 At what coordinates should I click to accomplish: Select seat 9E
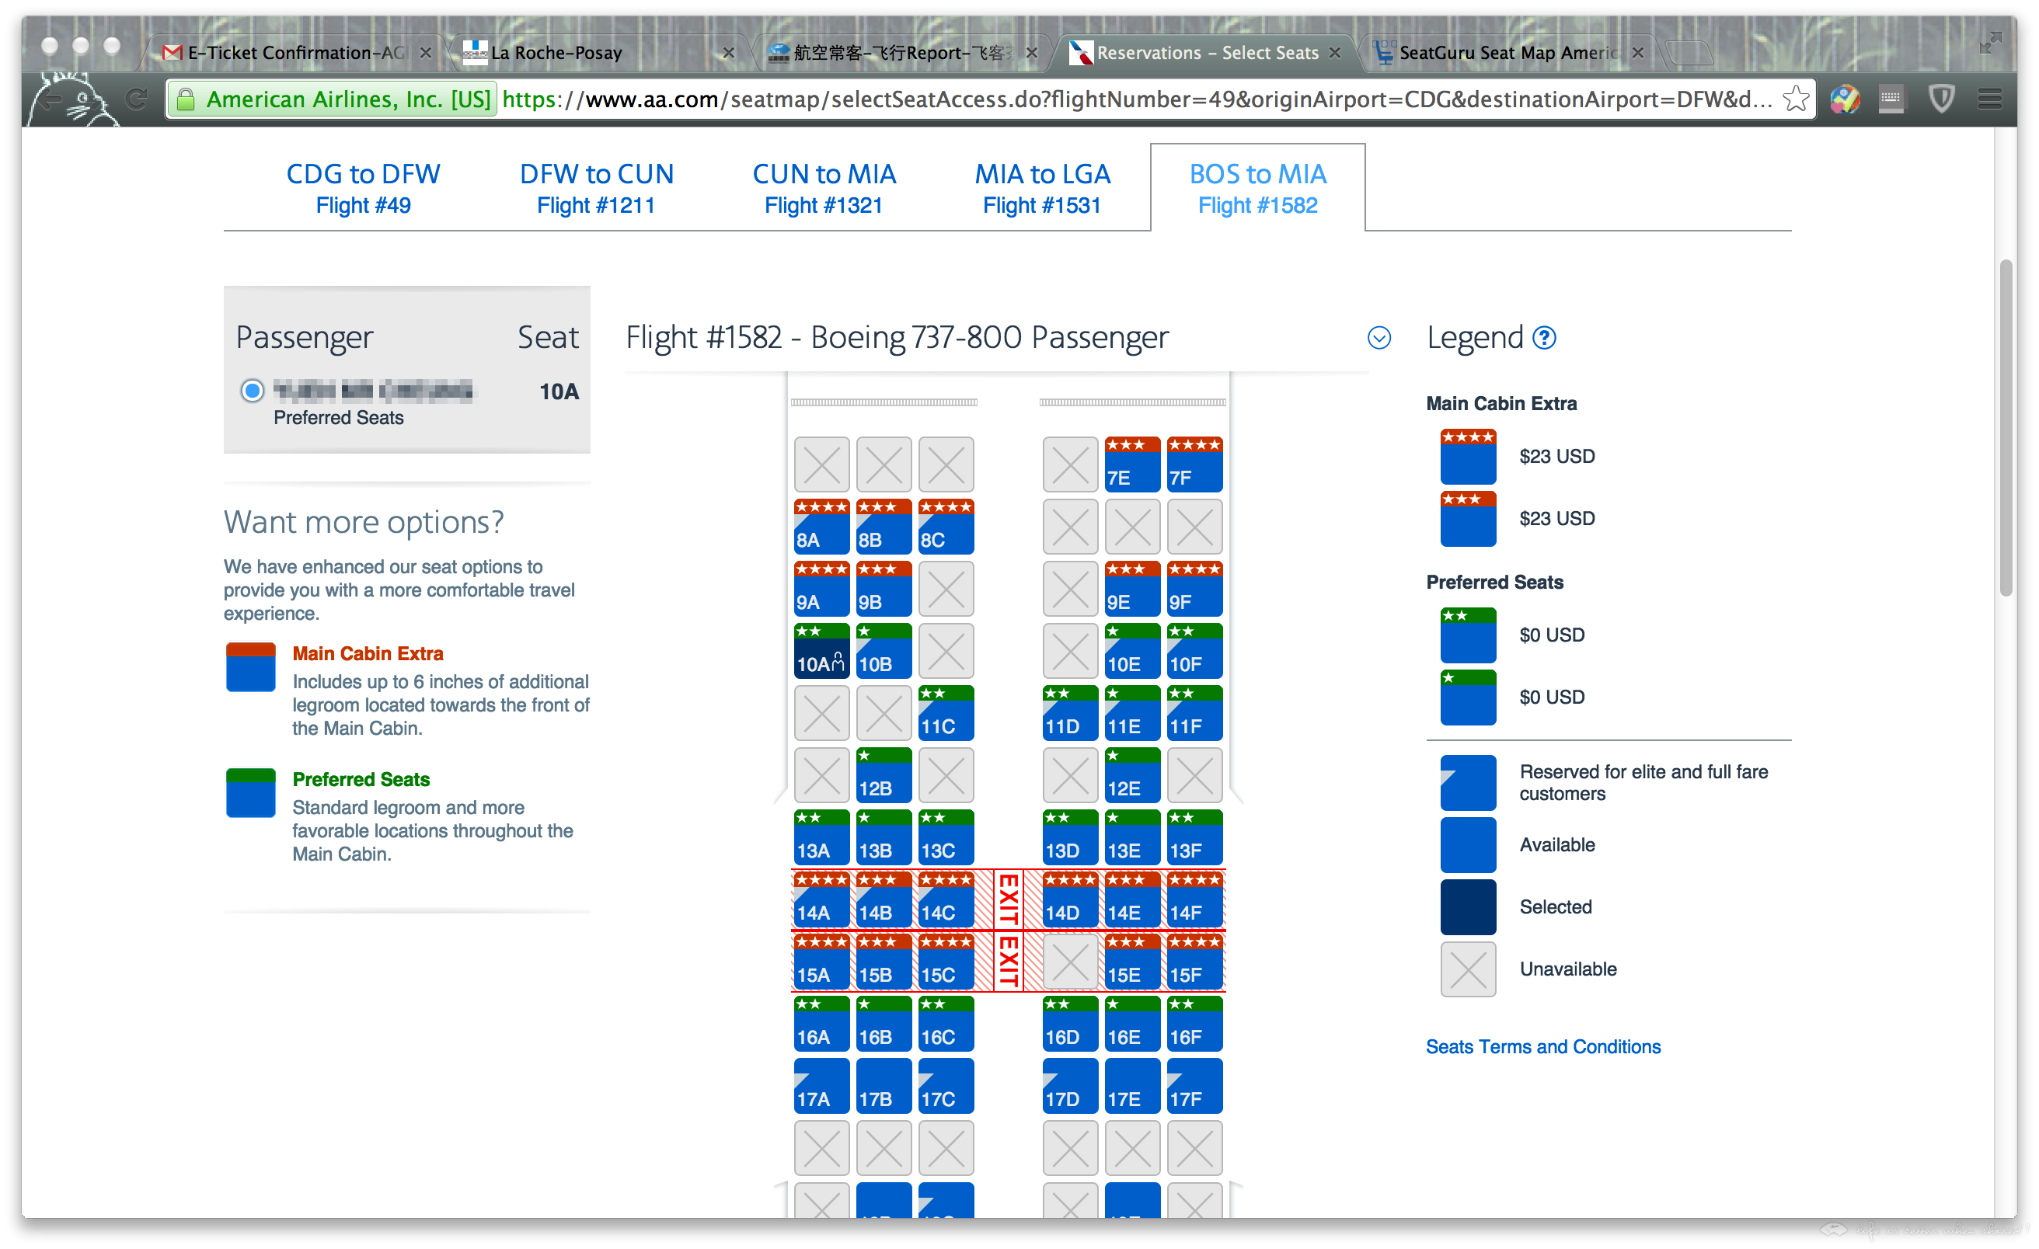1131,589
